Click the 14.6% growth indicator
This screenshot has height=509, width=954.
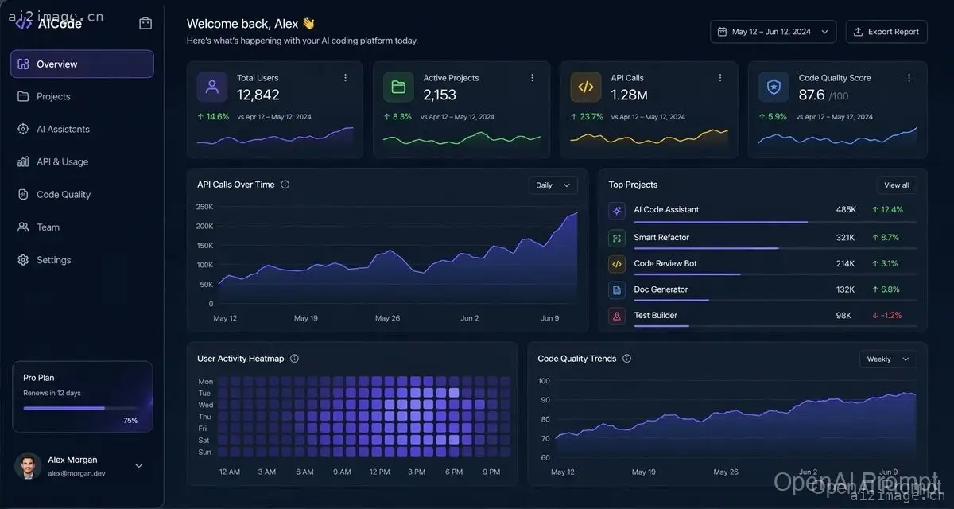click(213, 117)
